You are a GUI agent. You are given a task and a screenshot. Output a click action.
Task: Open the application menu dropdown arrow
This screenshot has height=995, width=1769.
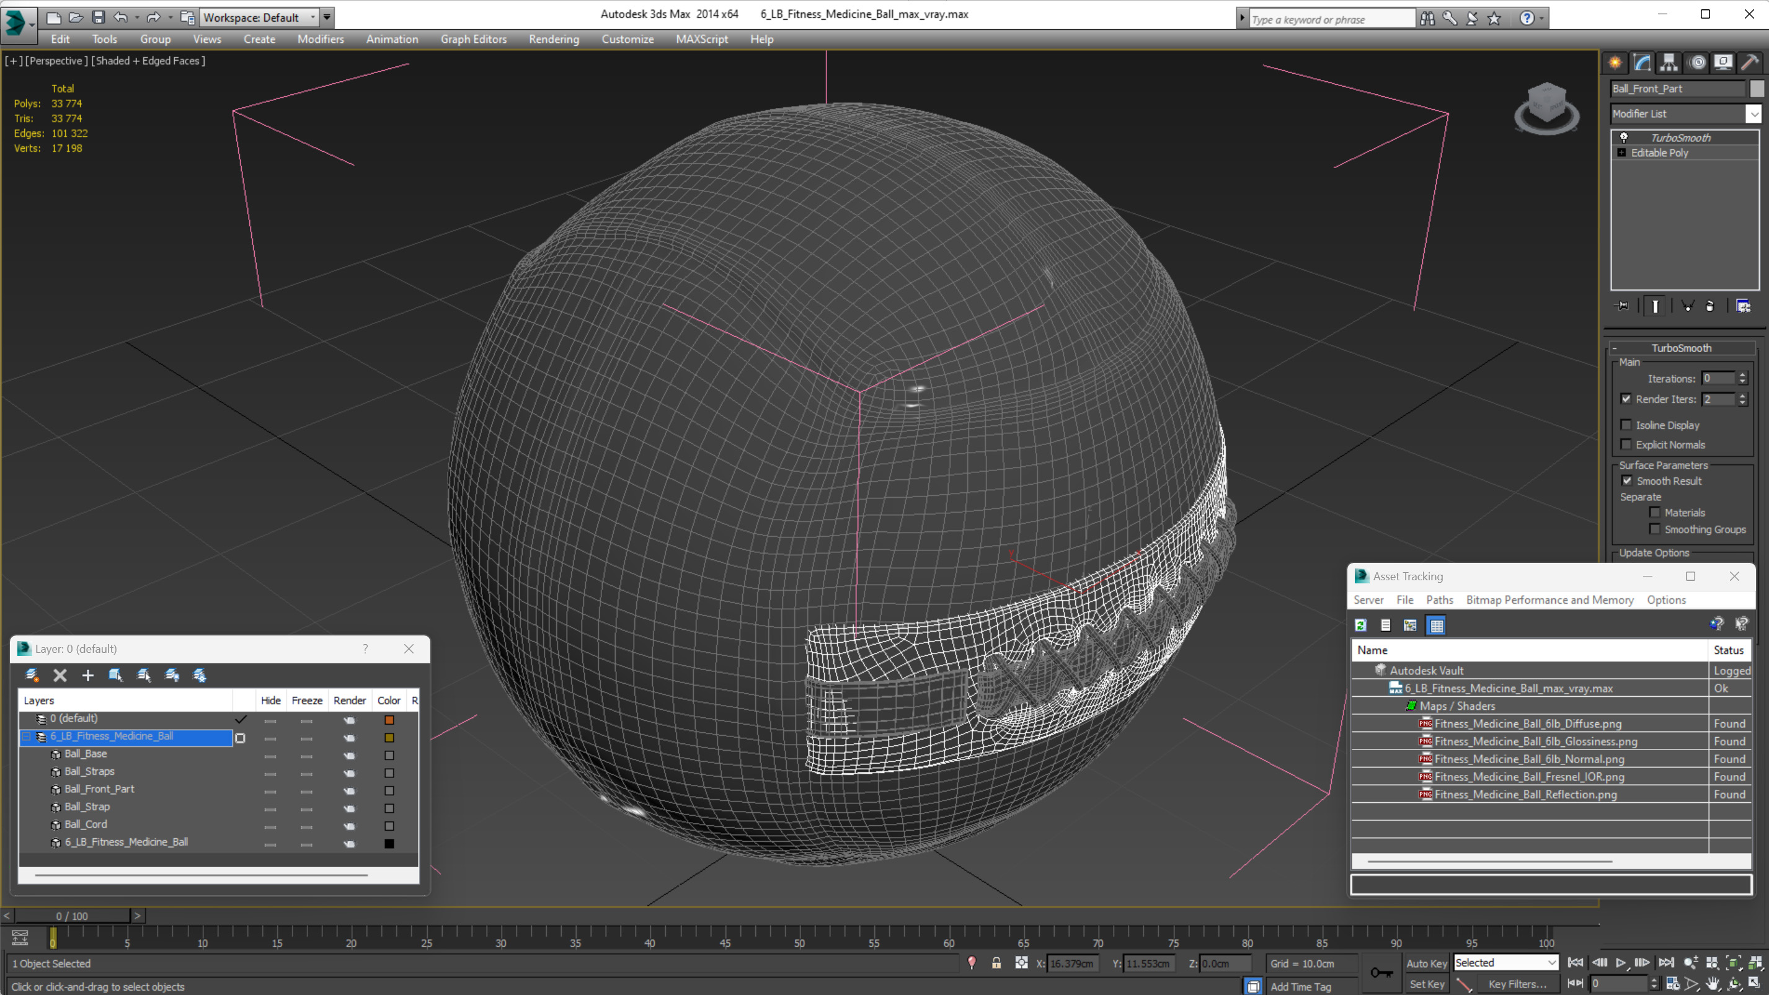pos(32,25)
